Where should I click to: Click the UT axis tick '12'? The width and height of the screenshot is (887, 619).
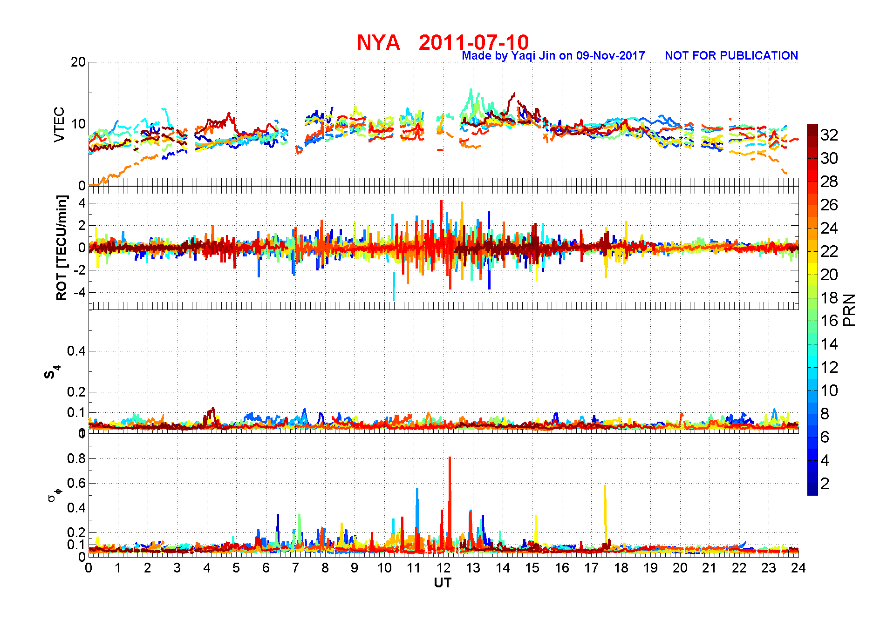pos(443,568)
